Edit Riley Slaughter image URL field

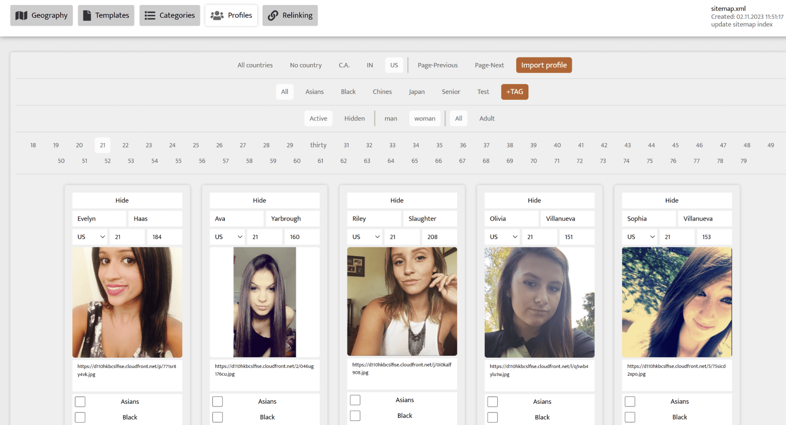click(x=402, y=374)
